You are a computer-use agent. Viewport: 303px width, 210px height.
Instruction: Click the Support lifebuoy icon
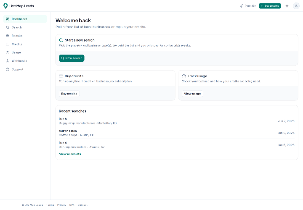8,69
